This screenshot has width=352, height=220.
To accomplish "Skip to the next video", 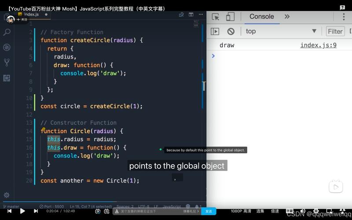I will (36, 211).
